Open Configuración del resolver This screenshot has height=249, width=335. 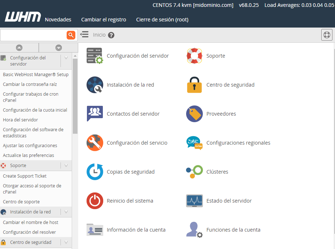coord(29,232)
